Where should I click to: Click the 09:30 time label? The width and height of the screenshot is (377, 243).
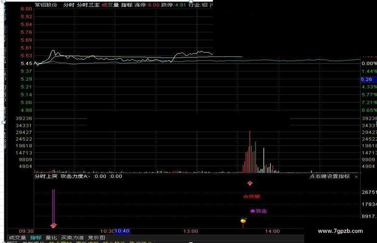(26, 231)
